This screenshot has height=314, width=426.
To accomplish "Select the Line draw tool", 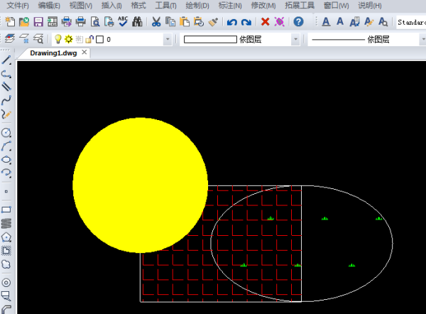I will coord(6,60).
